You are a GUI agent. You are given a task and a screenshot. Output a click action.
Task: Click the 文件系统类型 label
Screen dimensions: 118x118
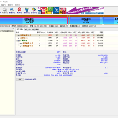pyautogui.click(x=21, y=52)
